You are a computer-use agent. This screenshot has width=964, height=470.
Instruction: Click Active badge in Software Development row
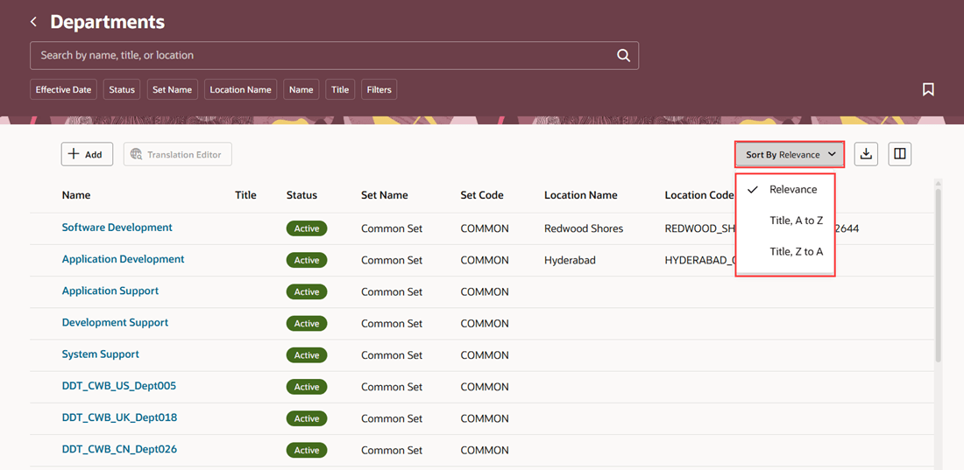tap(307, 228)
